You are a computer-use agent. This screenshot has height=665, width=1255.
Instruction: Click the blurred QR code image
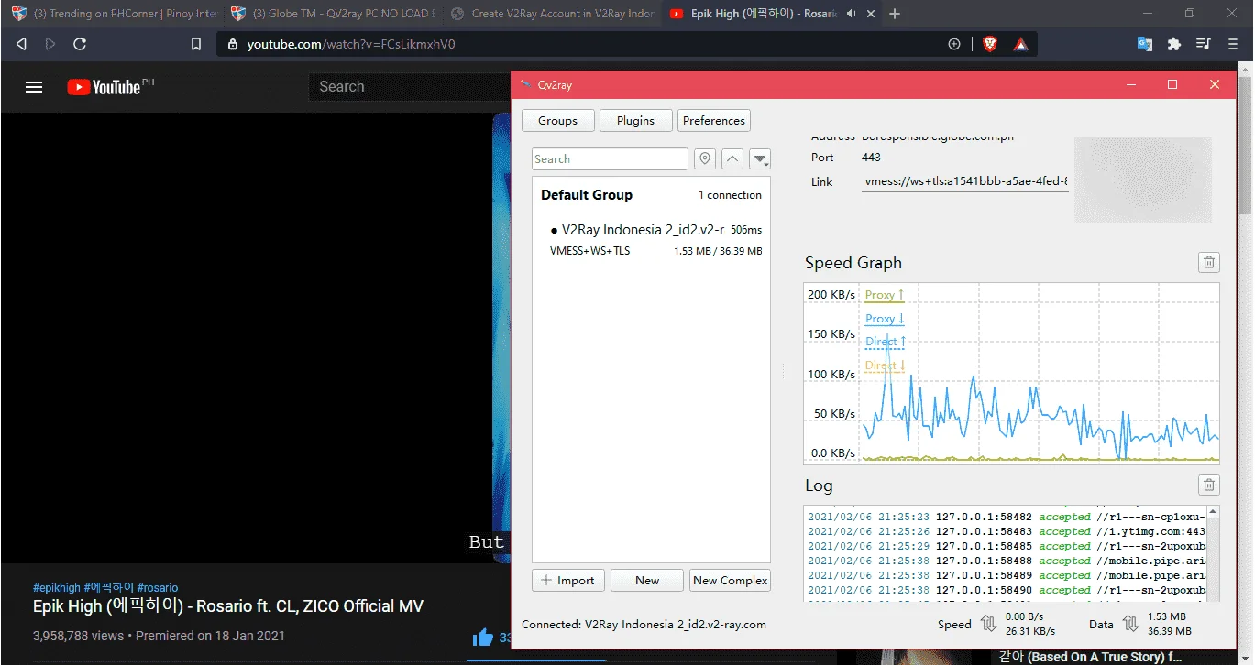1143,180
